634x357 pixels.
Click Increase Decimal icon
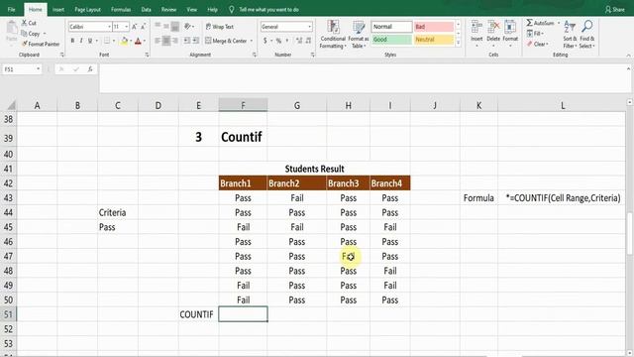[299, 41]
